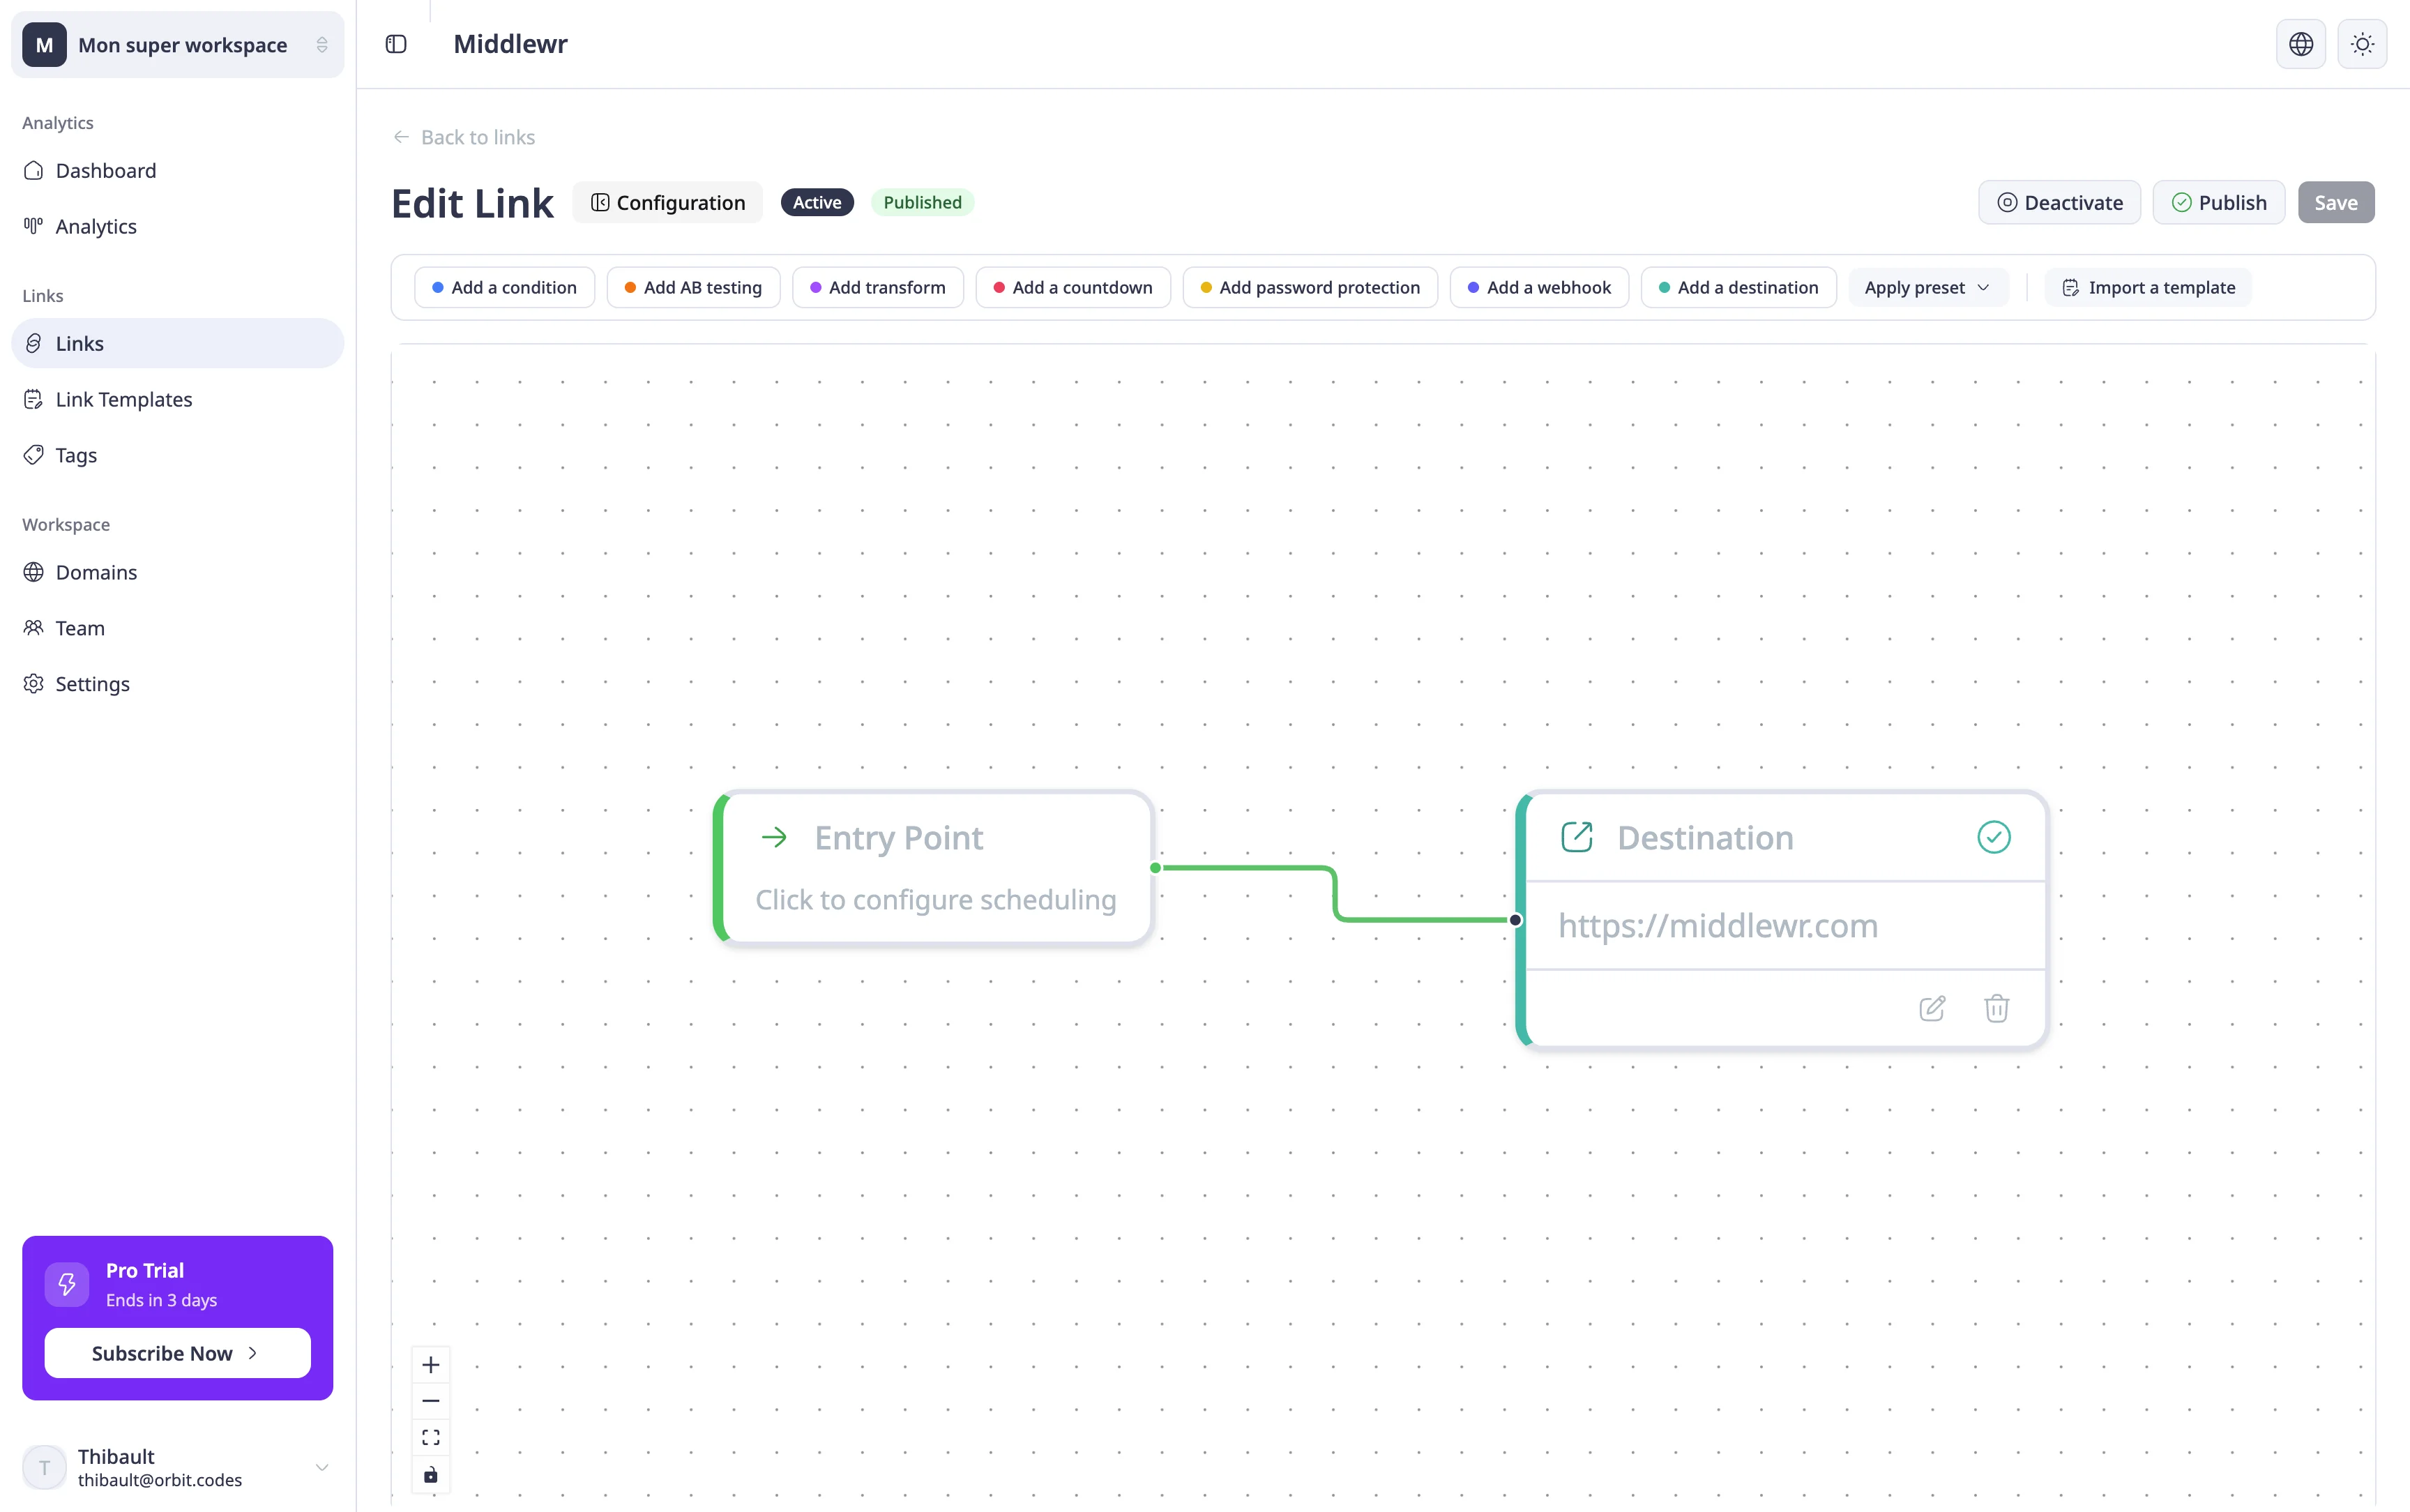Screen dimensions: 2410x1512
Task: Click Add a webhook
Action: (1539, 287)
